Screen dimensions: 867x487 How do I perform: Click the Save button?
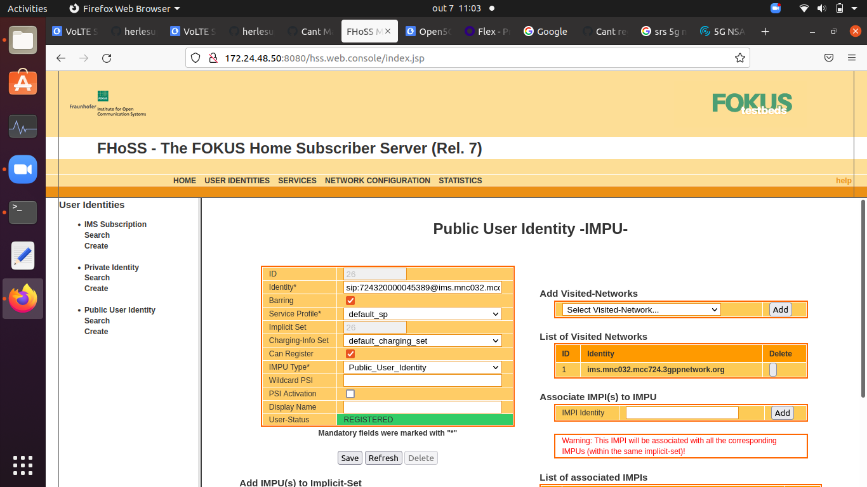pyautogui.click(x=350, y=458)
